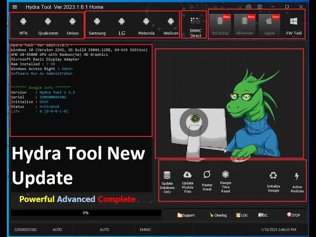Choose the Unisoc module
The height and width of the screenshot is (237, 316).
click(73, 26)
